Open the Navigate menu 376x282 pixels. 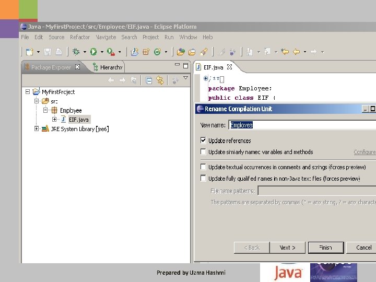pos(106,37)
